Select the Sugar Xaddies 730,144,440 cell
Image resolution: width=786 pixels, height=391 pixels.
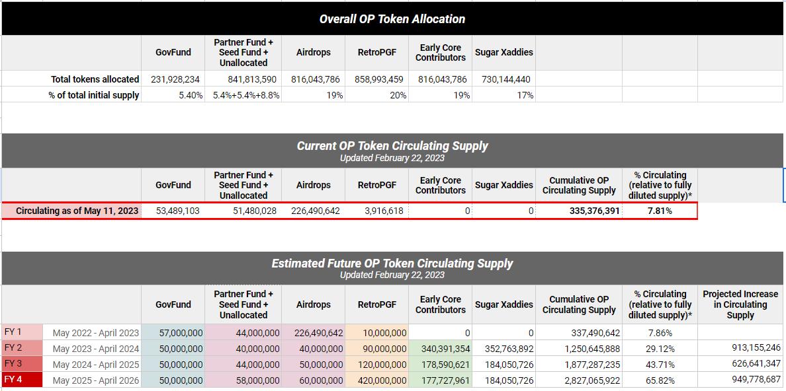pos(503,79)
